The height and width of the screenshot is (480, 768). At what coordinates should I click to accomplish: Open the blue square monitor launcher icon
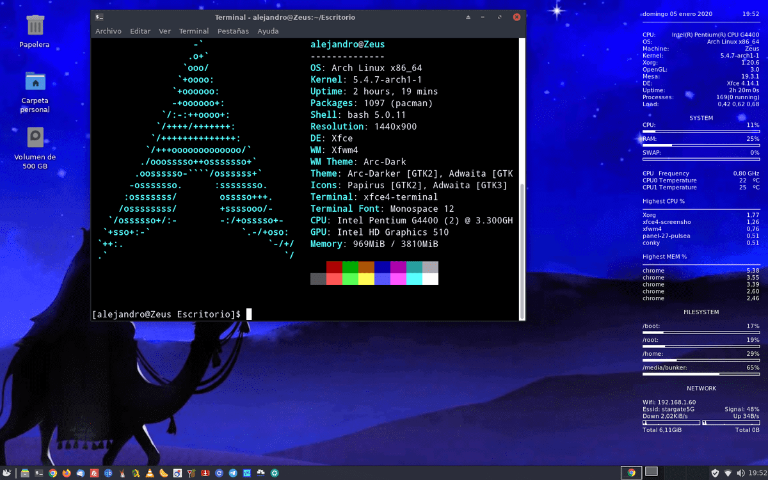point(246,473)
